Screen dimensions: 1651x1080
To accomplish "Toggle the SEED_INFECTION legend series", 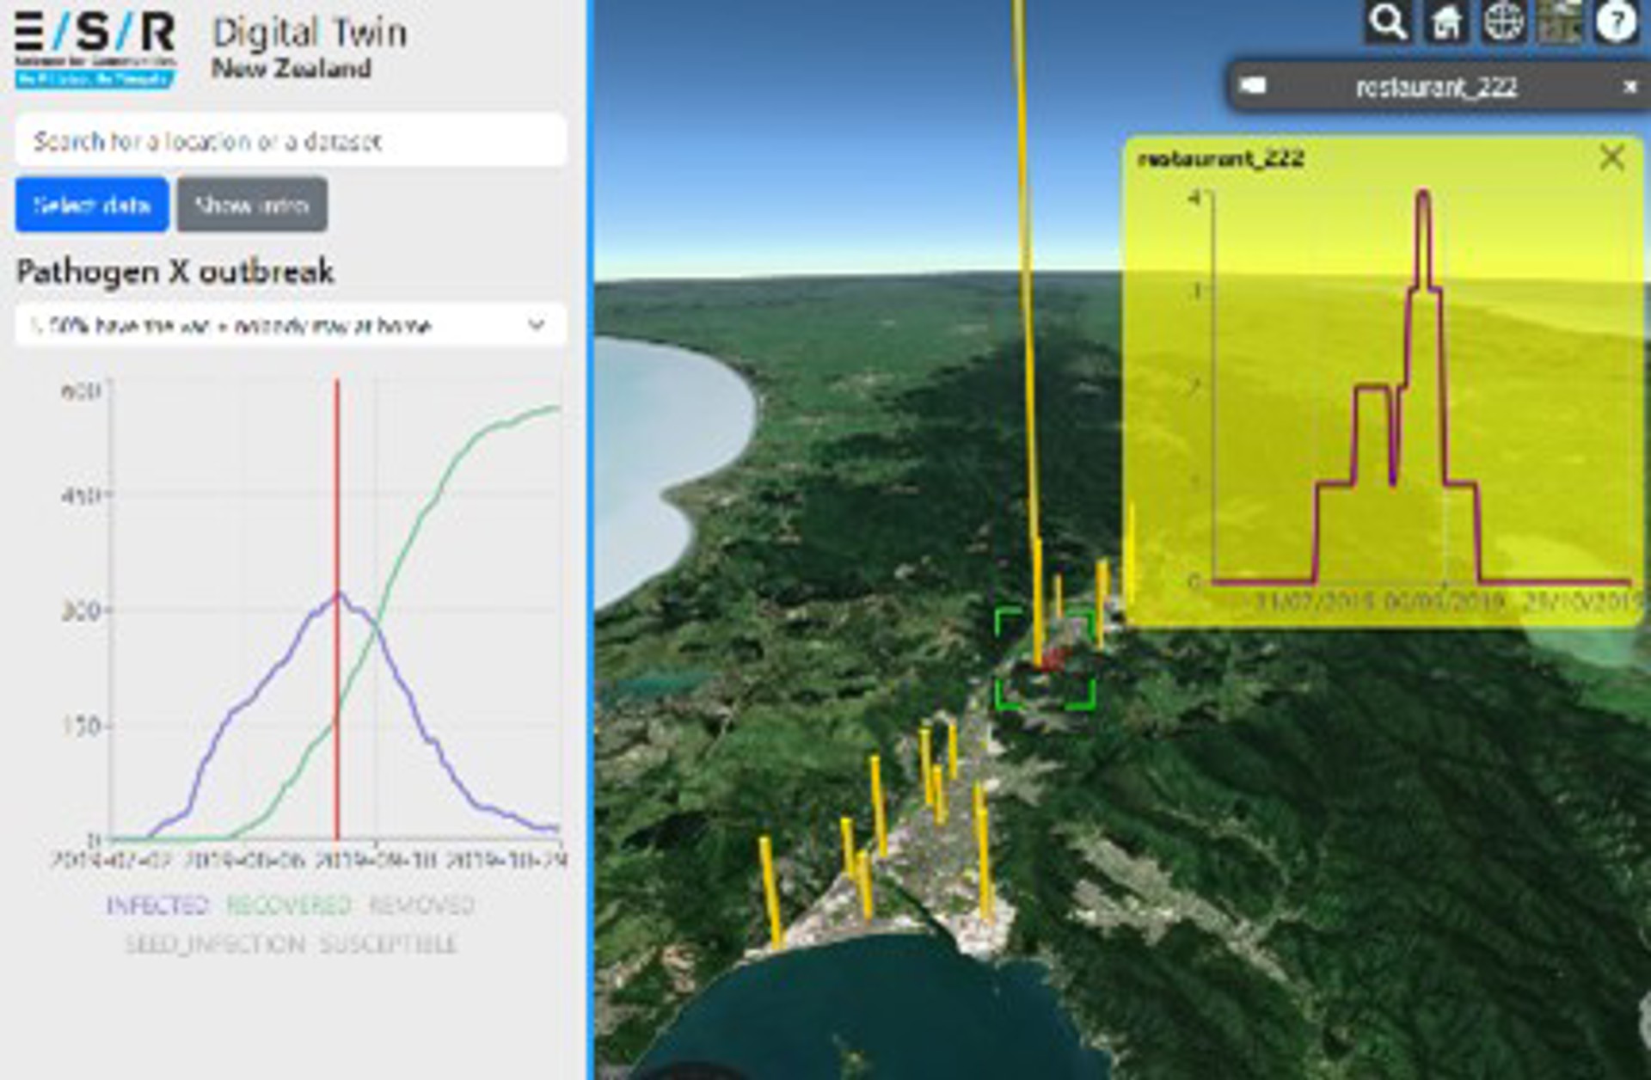I will 215,944.
